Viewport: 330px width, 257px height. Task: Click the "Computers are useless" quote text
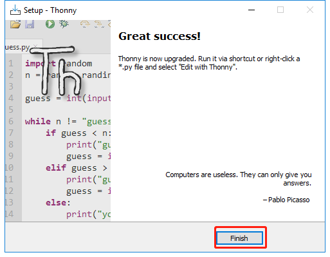coord(239,178)
